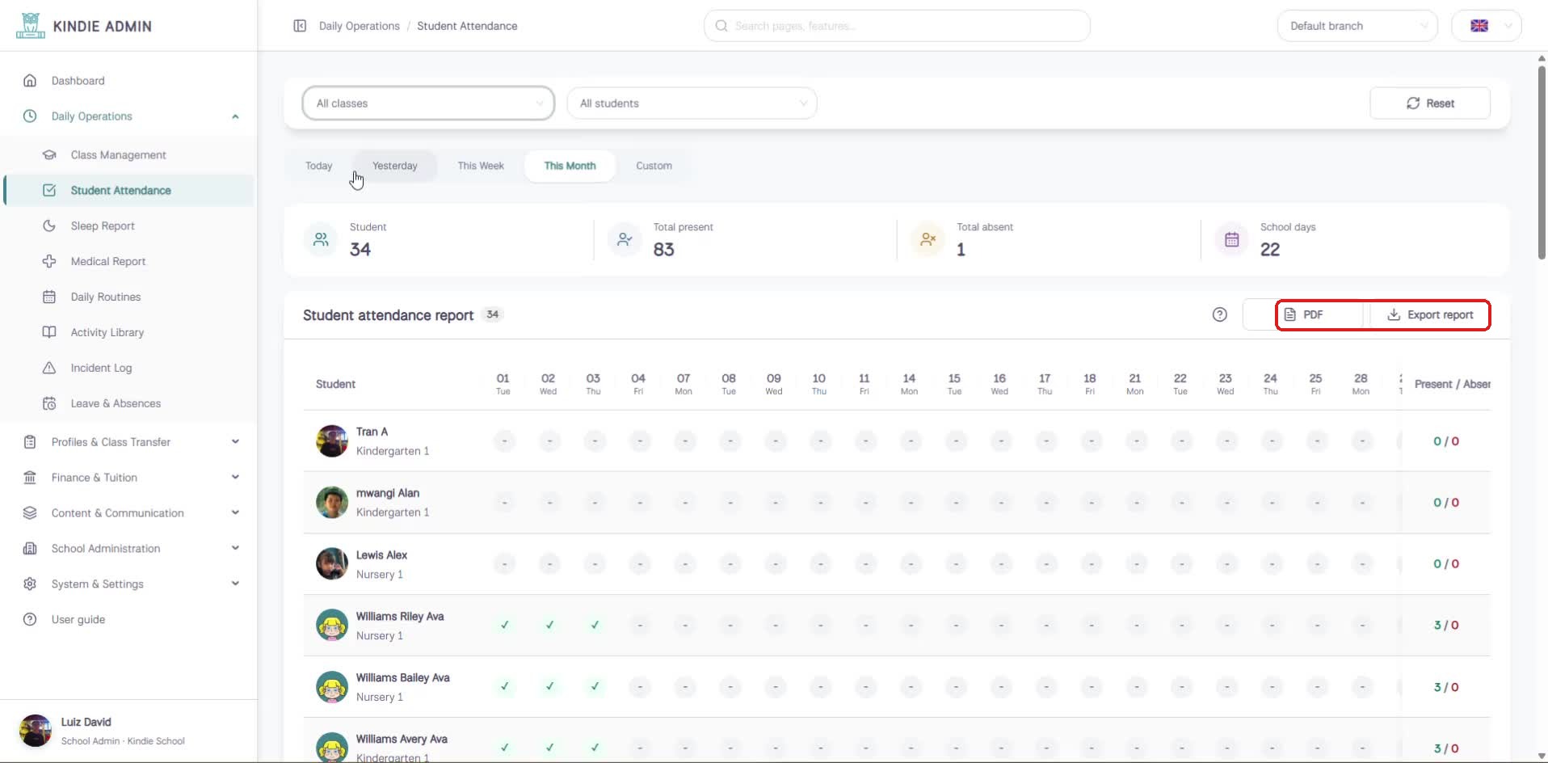This screenshot has width=1548, height=763.
Task: Click the Daily Routines calendar icon
Action: (49, 297)
